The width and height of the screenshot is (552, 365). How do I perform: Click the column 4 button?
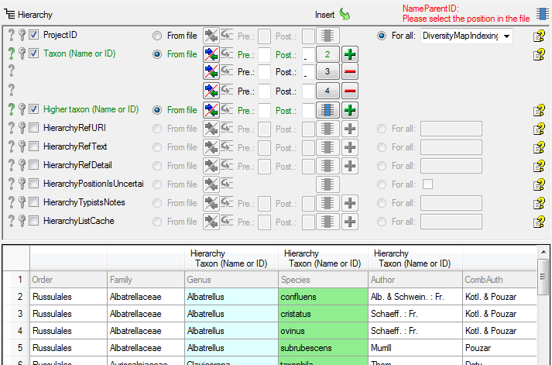pos(327,91)
